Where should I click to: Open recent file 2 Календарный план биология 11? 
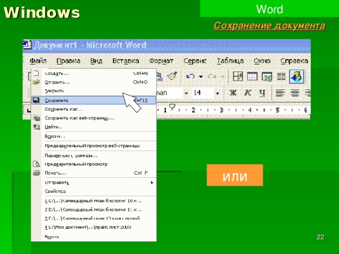[94, 210]
